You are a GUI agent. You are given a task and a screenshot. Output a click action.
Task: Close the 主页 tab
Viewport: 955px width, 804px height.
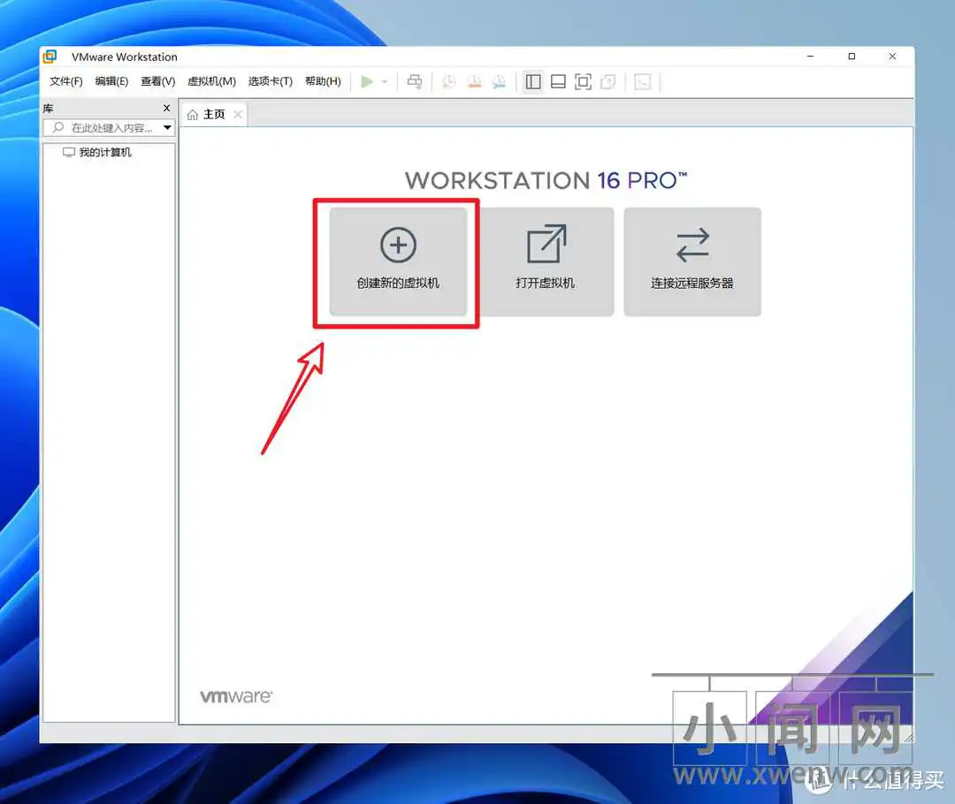238,115
